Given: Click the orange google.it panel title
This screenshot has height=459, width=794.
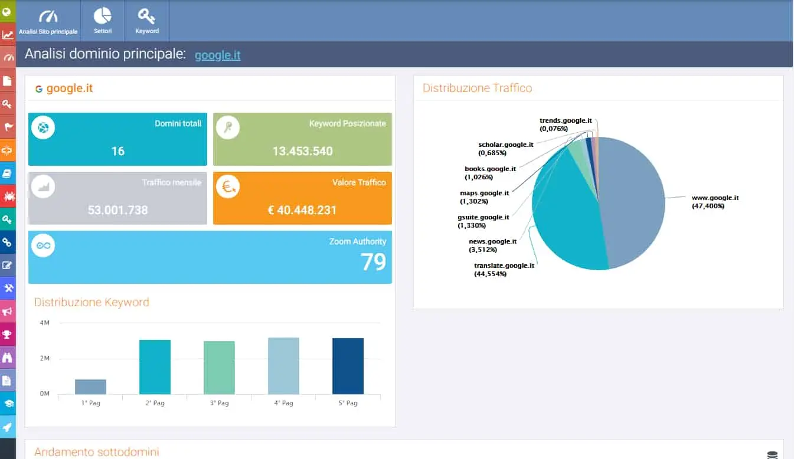Looking at the screenshot, I should 69,88.
